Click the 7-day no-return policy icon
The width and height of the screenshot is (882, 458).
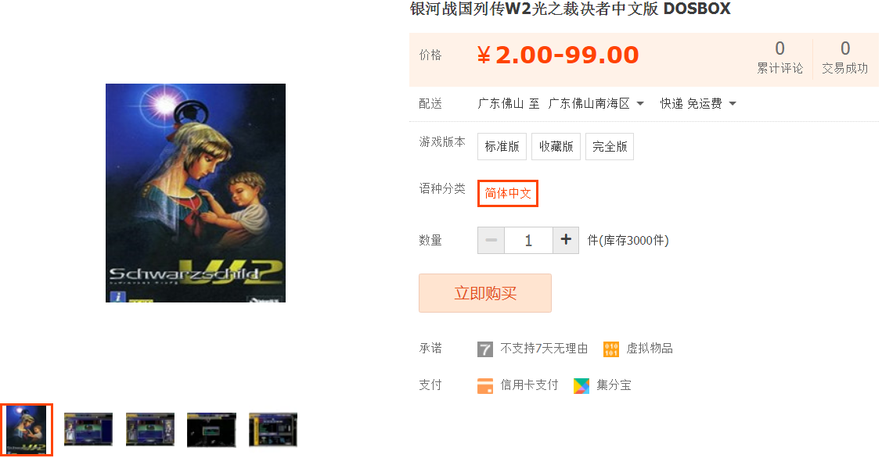(485, 349)
